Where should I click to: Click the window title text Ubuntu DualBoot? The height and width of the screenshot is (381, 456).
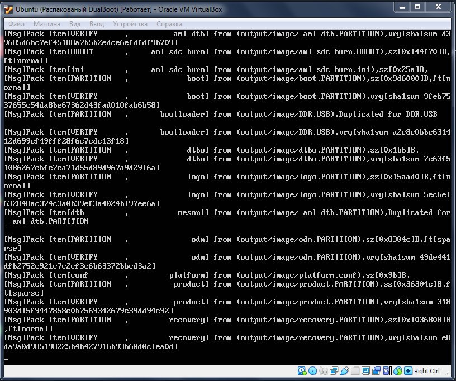click(x=118, y=9)
